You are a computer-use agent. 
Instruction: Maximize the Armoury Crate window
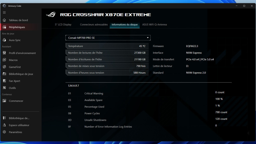(244, 6)
